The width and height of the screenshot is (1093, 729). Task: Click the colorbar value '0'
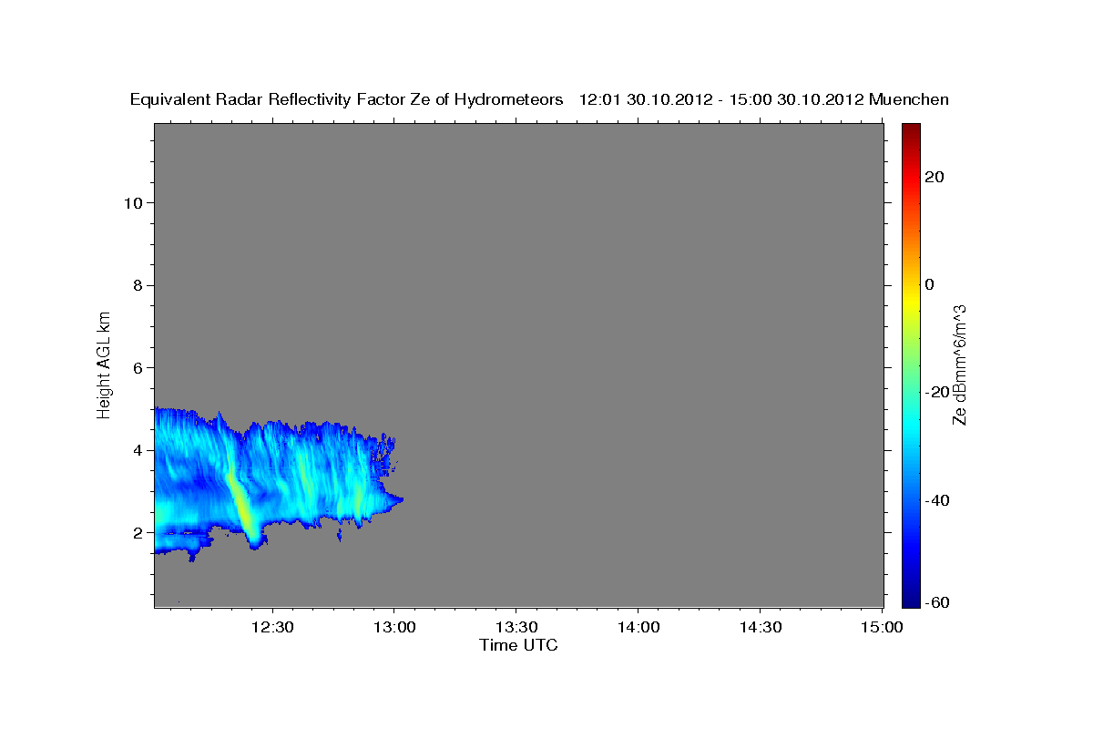[x=931, y=284]
